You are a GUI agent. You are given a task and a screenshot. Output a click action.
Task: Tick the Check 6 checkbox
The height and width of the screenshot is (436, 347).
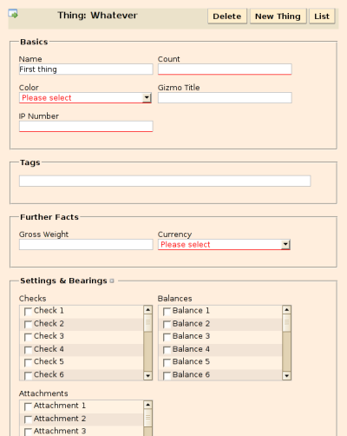pos(28,375)
